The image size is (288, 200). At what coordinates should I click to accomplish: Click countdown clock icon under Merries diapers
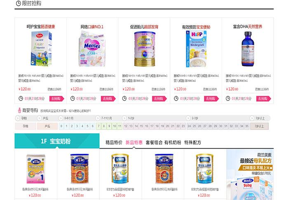(x=73, y=98)
